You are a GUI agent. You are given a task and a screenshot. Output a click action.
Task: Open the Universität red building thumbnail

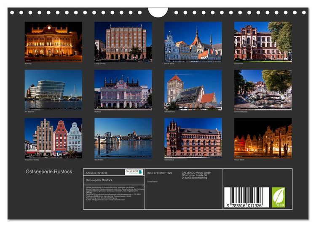(263, 42)
